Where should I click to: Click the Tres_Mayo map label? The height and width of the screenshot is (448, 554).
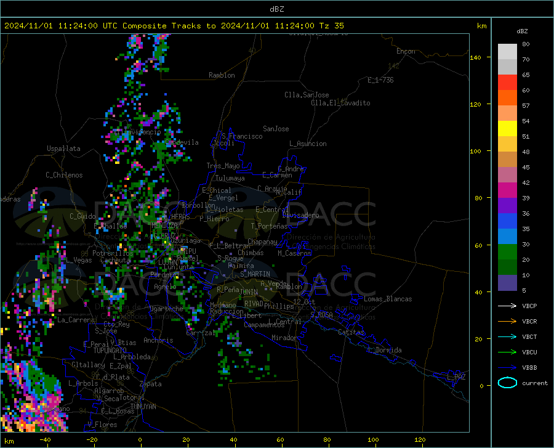point(223,166)
